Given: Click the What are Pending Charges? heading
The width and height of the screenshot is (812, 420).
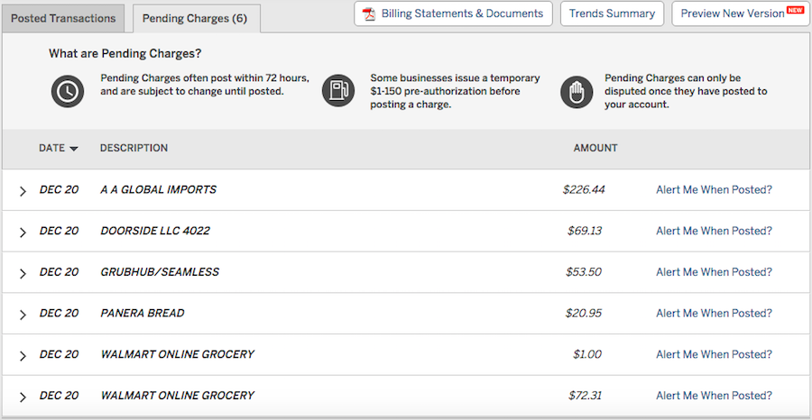Looking at the screenshot, I should tap(125, 53).
